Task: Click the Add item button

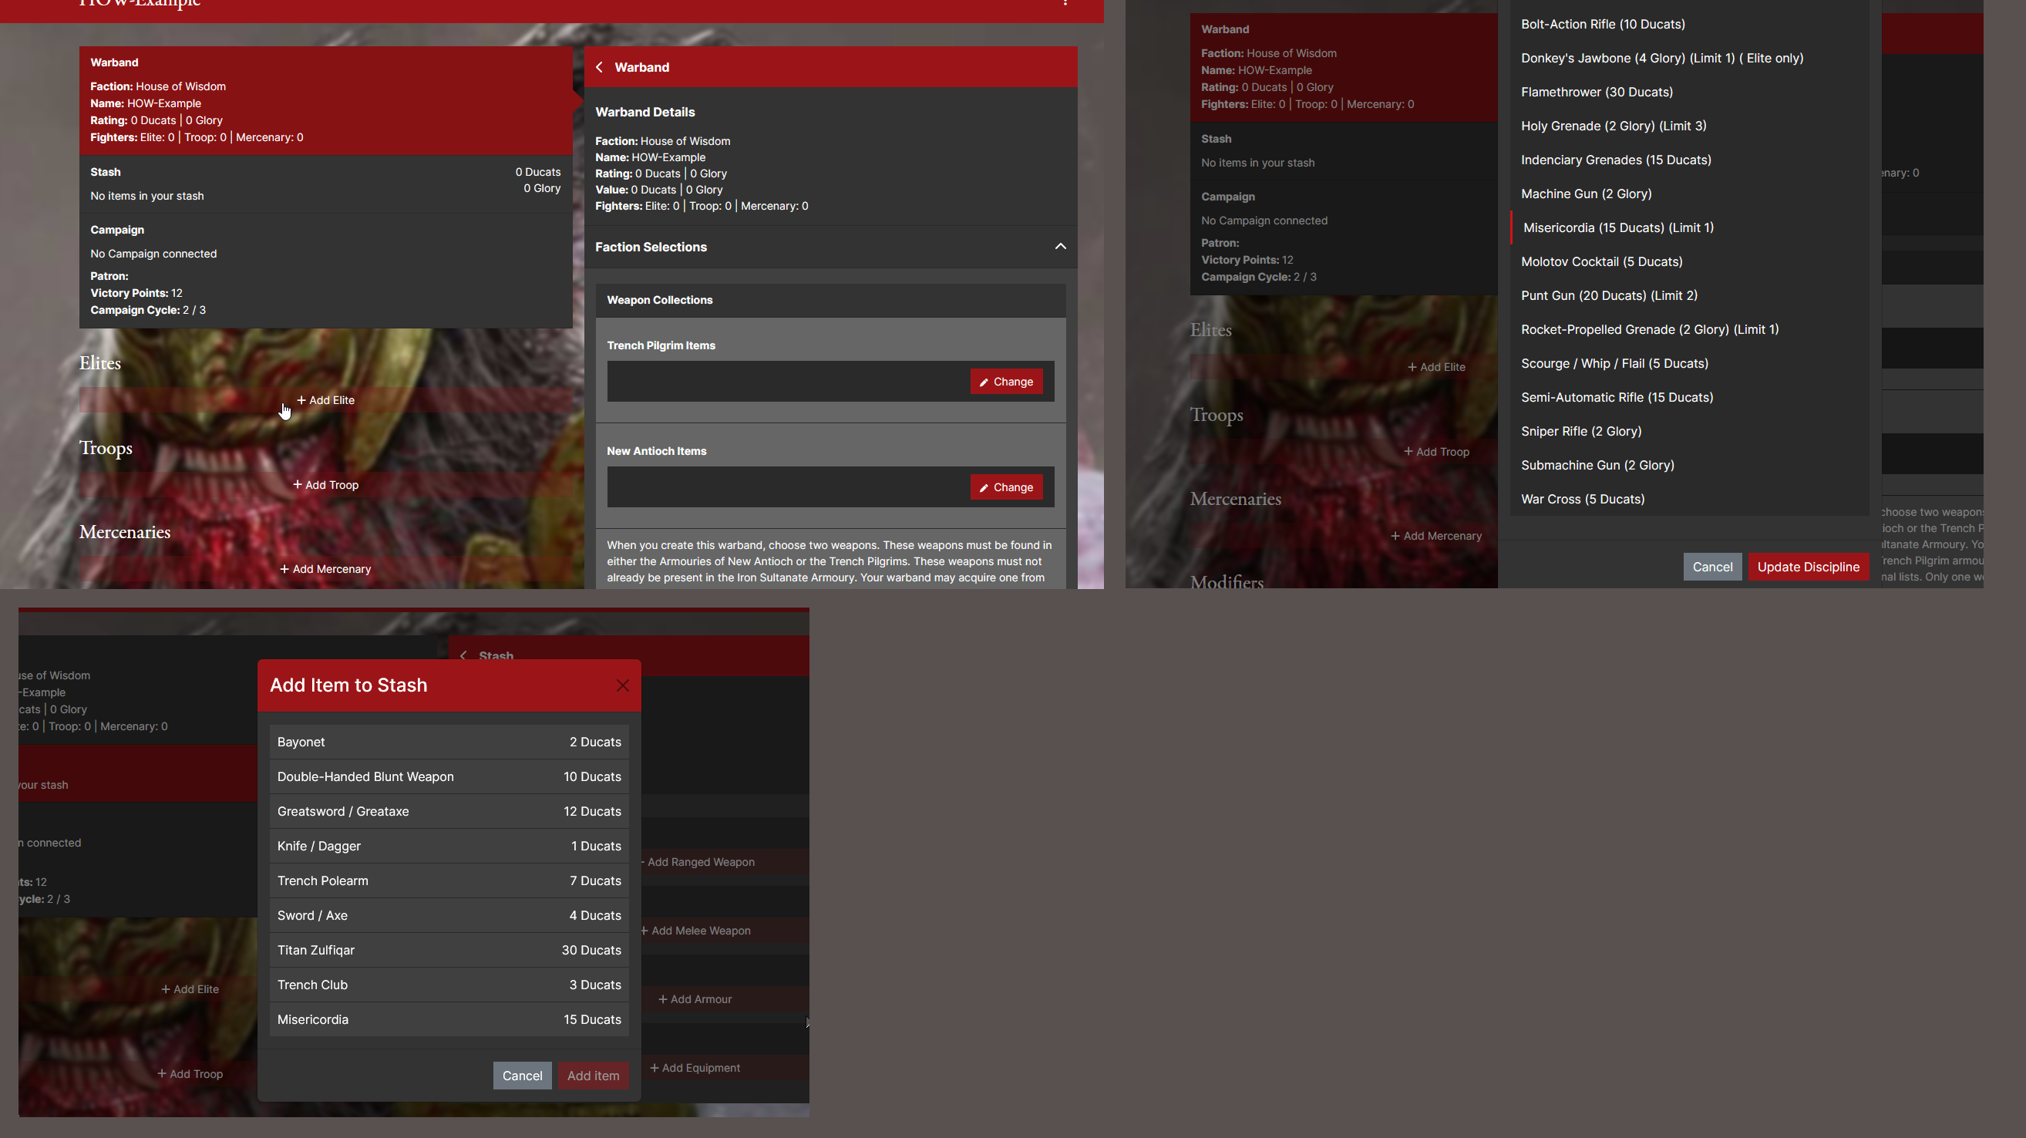Action: point(593,1075)
